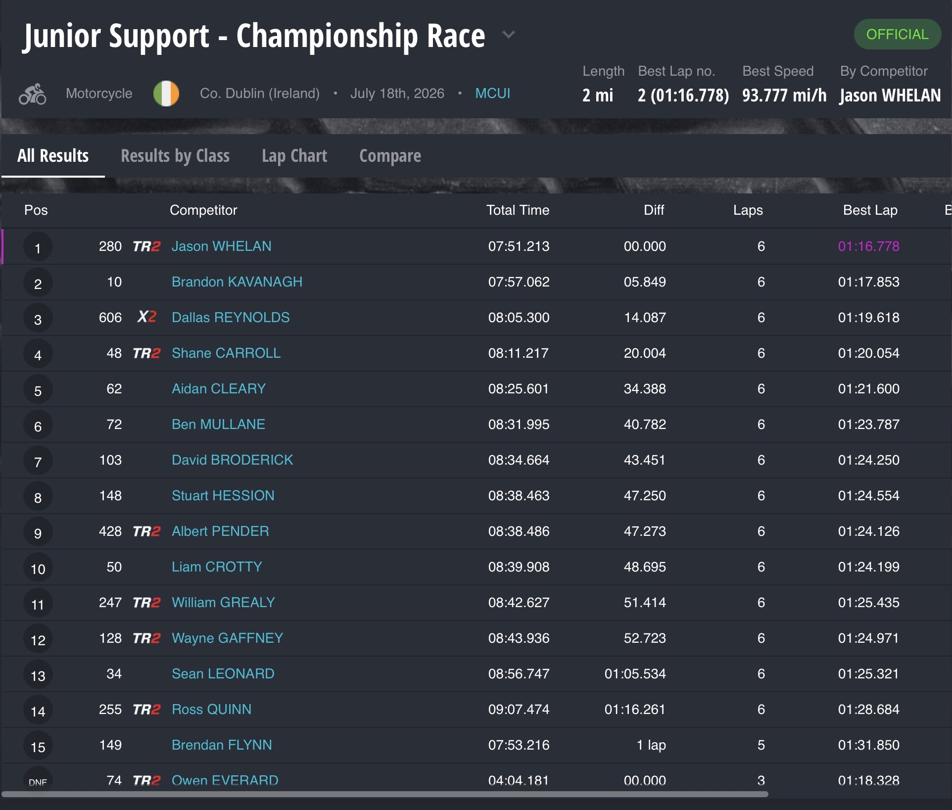
Task: Click Best Lap no. value 2 (01:16.778)
Action: [683, 95]
